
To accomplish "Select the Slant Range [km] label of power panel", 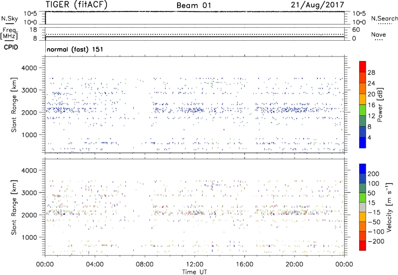I will click(x=14, y=105).
